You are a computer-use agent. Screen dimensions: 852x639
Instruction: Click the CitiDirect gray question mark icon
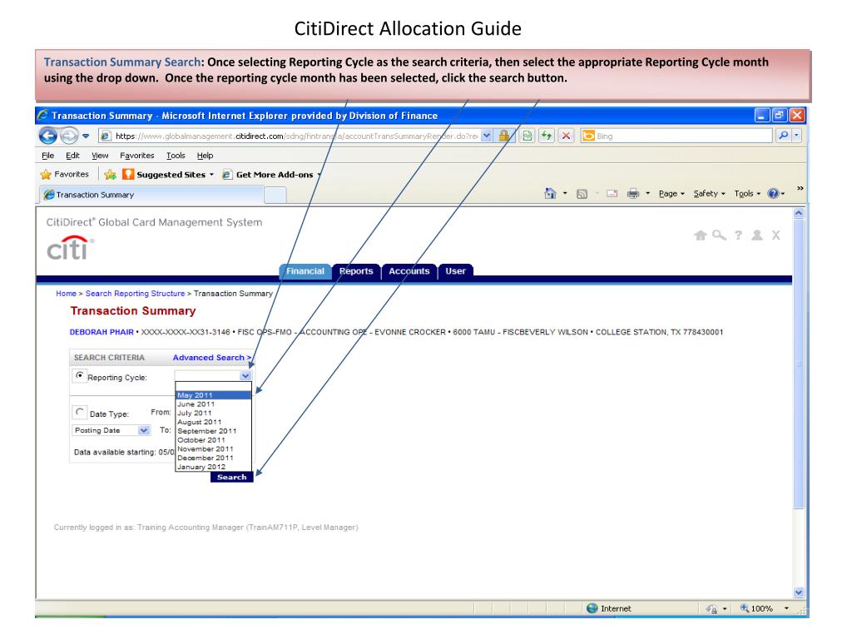pos(738,235)
